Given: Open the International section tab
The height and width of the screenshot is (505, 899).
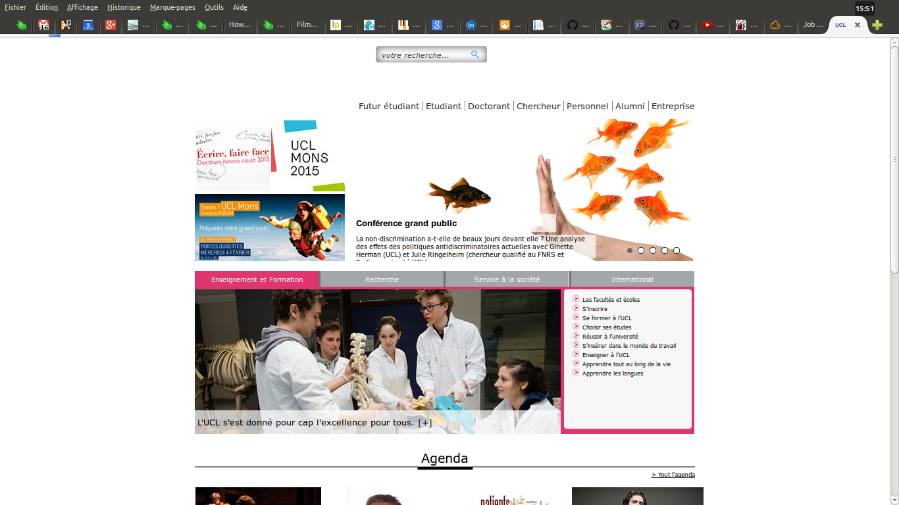Looking at the screenshot, I should coord(632,279).
